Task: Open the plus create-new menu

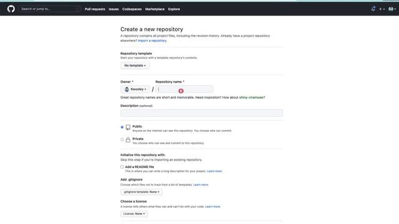Action: [x=382, y=9]
